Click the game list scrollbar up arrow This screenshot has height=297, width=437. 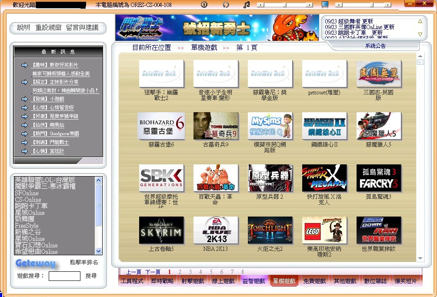pos(98,180)
